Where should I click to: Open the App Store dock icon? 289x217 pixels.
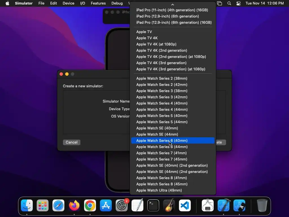pos(106,205)
